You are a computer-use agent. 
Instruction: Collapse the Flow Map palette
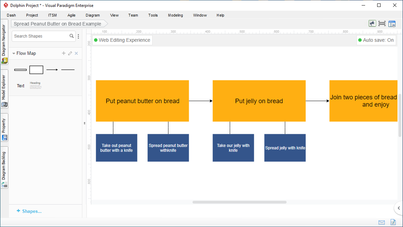[14, 53]
